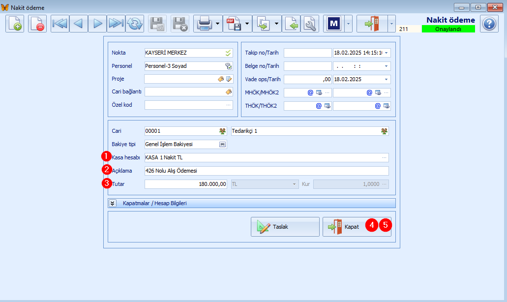Click the refresh records icon
507x302 pixels.
134,24
